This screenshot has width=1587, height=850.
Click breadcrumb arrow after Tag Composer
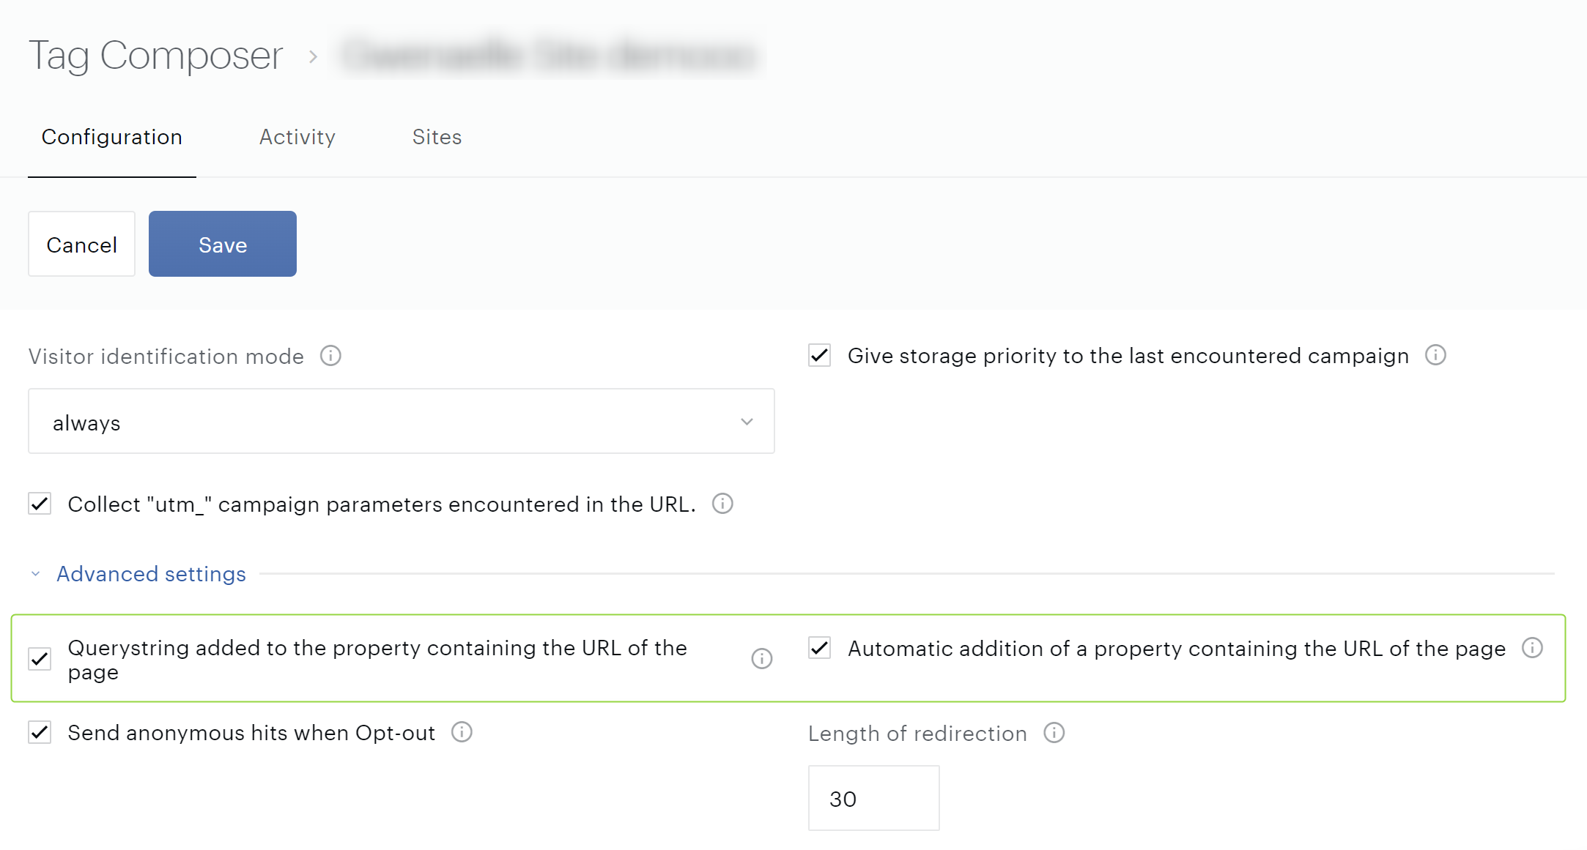pyautogui.click(x=313, y=56)
